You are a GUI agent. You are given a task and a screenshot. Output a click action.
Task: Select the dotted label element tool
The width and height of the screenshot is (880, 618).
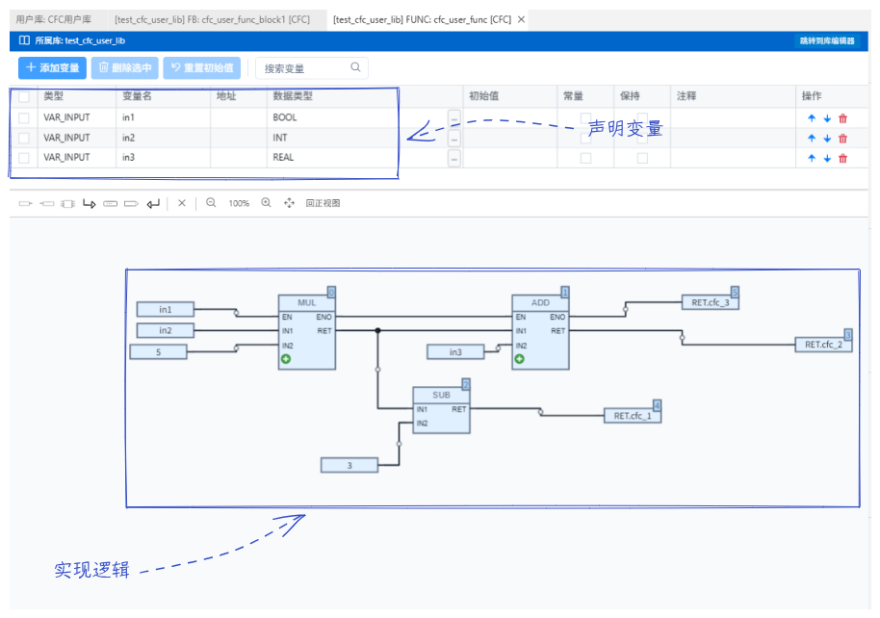[x=111, y=204]
